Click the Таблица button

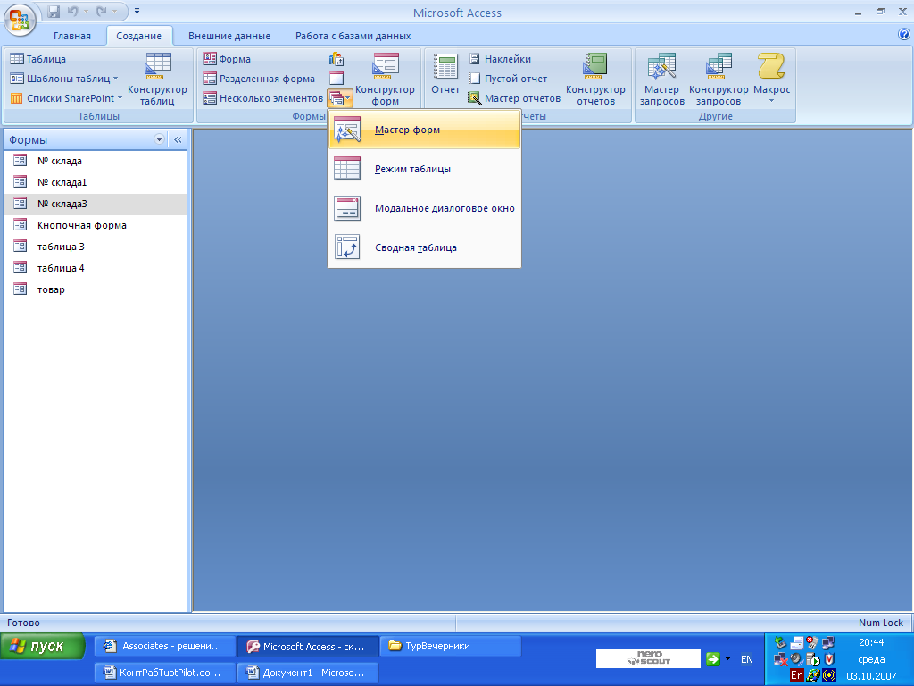[x=38, y=59]
